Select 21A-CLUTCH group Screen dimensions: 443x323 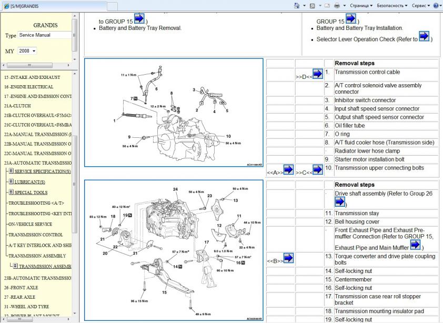17,106
